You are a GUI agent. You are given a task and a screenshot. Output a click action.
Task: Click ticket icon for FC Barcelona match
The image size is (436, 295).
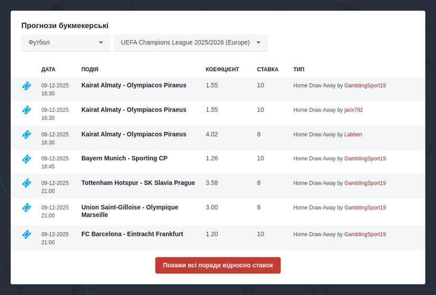point(26,234)
